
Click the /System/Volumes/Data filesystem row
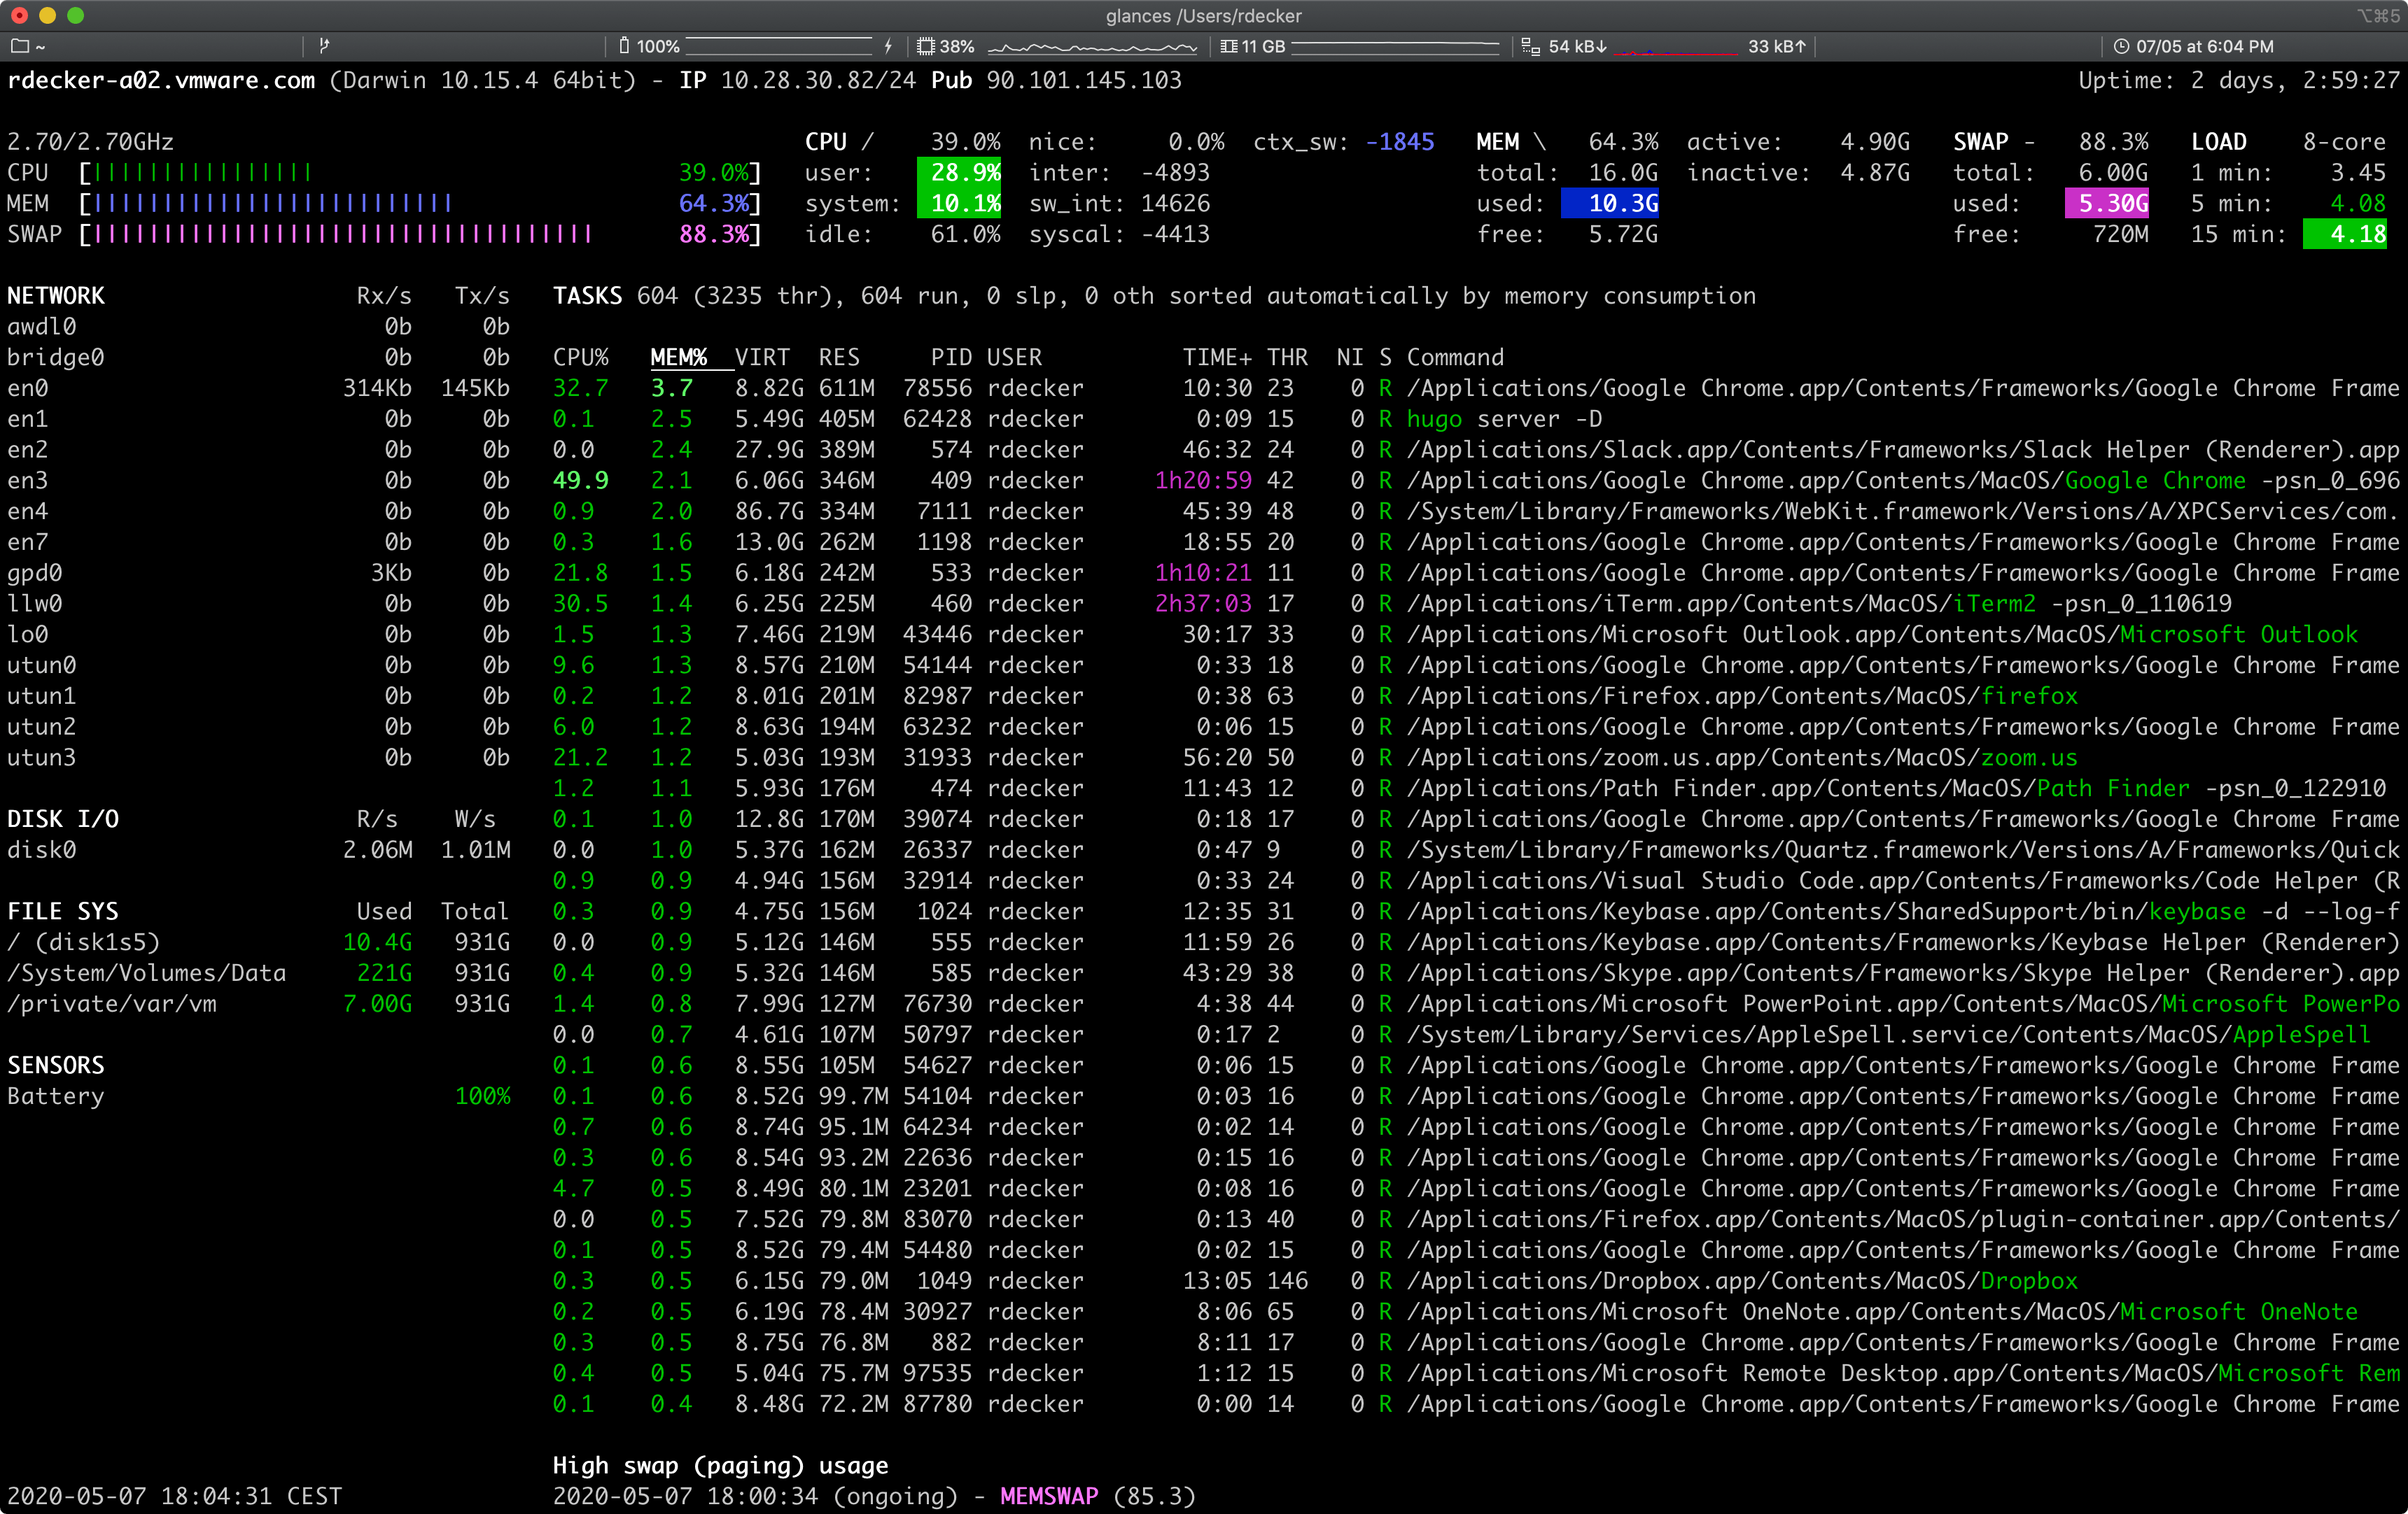tap(259, 973)
